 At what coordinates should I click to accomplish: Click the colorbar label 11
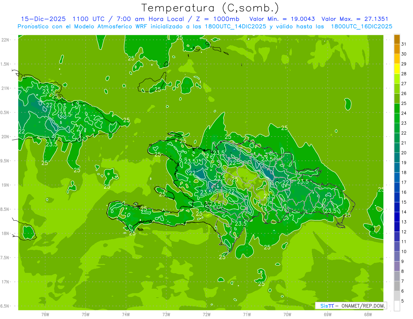pyautogui.click(x=404, y=242)
